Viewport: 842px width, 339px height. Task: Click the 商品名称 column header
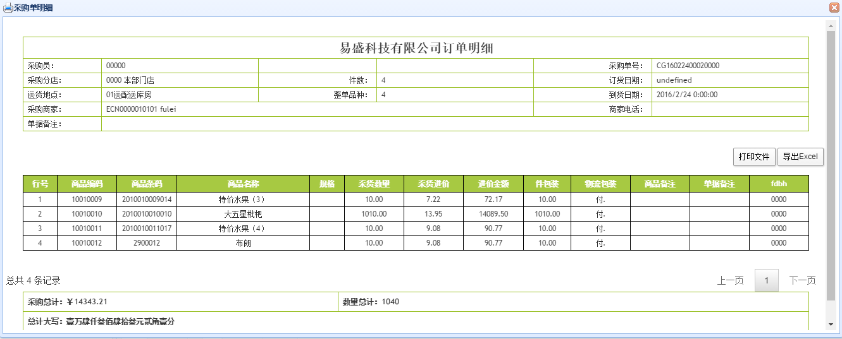(243, 184)
